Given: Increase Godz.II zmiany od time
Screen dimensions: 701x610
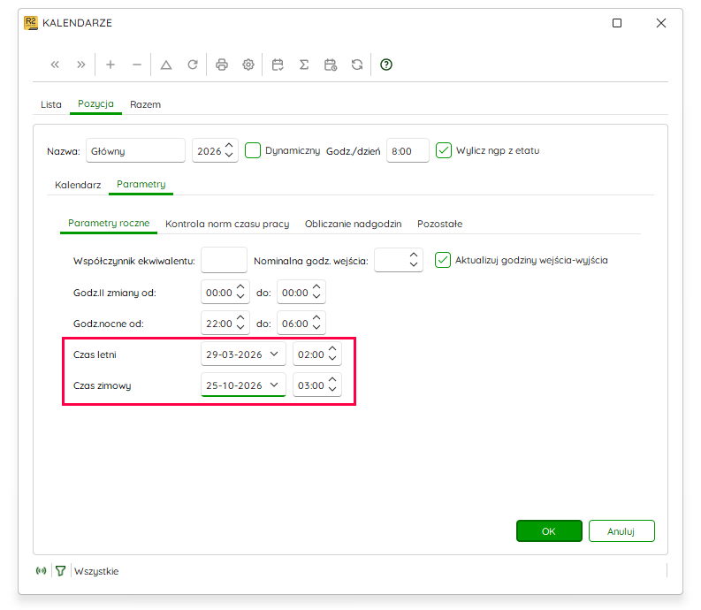Looking at the screenshot, I should click(240, 287).
